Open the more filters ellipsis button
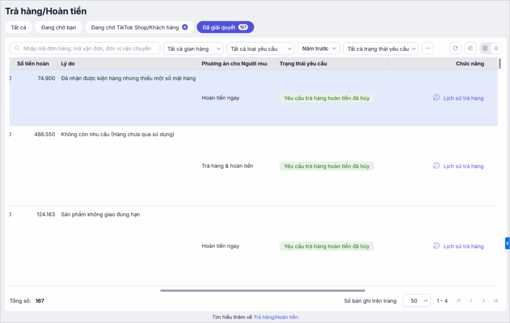Image resolution: width=510 pixels, height=323 pixels. pos(428,48)
